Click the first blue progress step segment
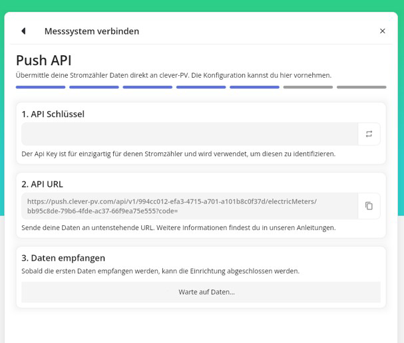The height and width of the screenshot is (343, 404). (x=41, y=87)
